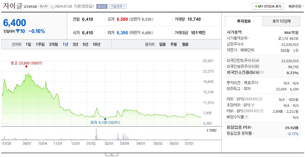305x157 pixels.
Task: Open help icon next to PER EPS(2024.03)
Action: tap(261, 99)
